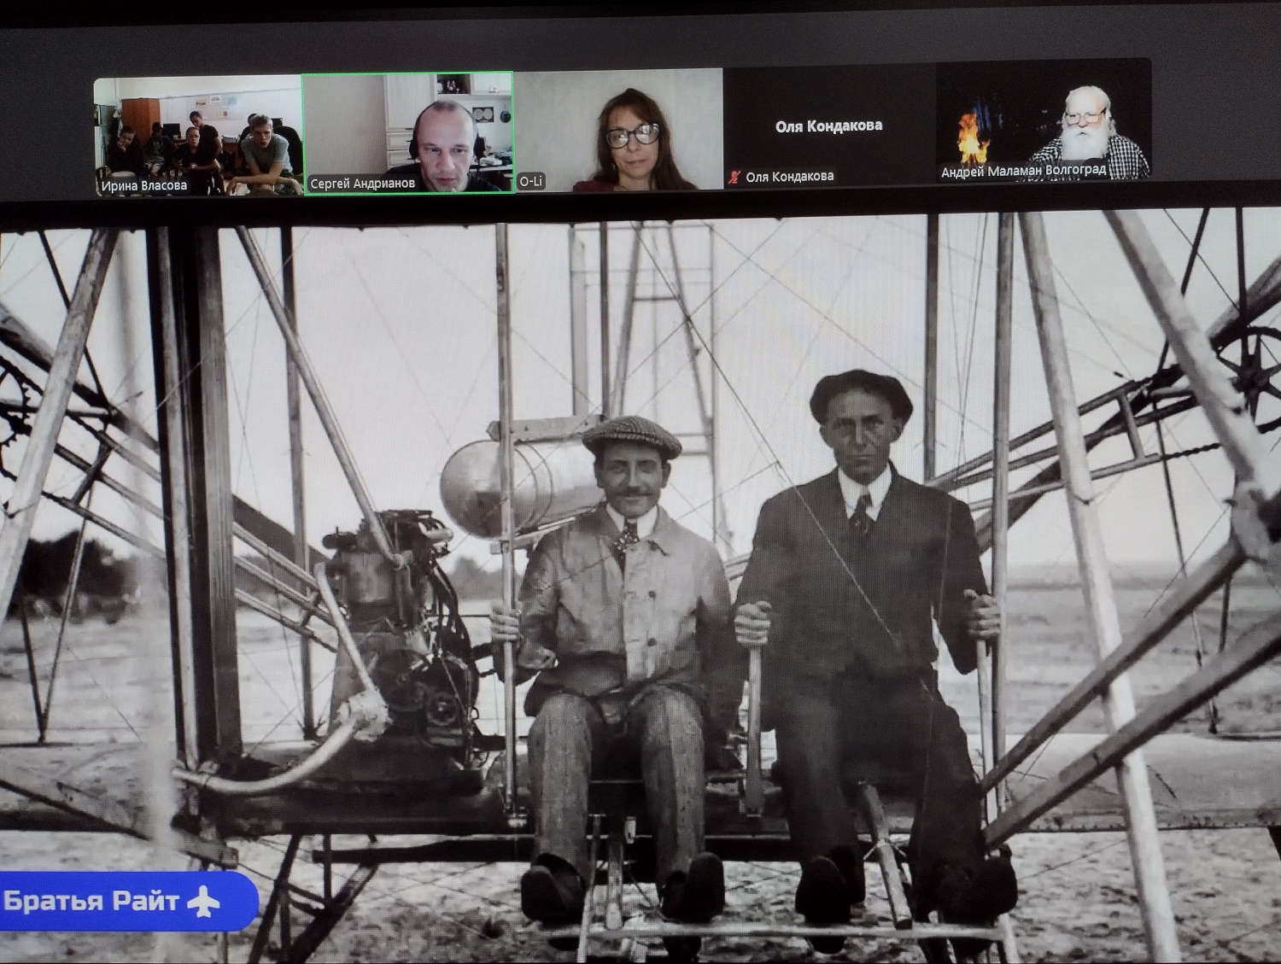Click the cylindrical fuel tank in the photo

click(504, 481)
